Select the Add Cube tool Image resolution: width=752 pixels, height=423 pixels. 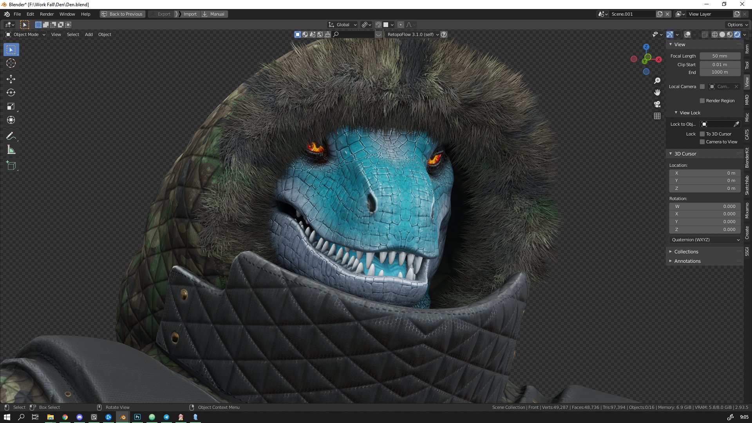tap(11, 165)
